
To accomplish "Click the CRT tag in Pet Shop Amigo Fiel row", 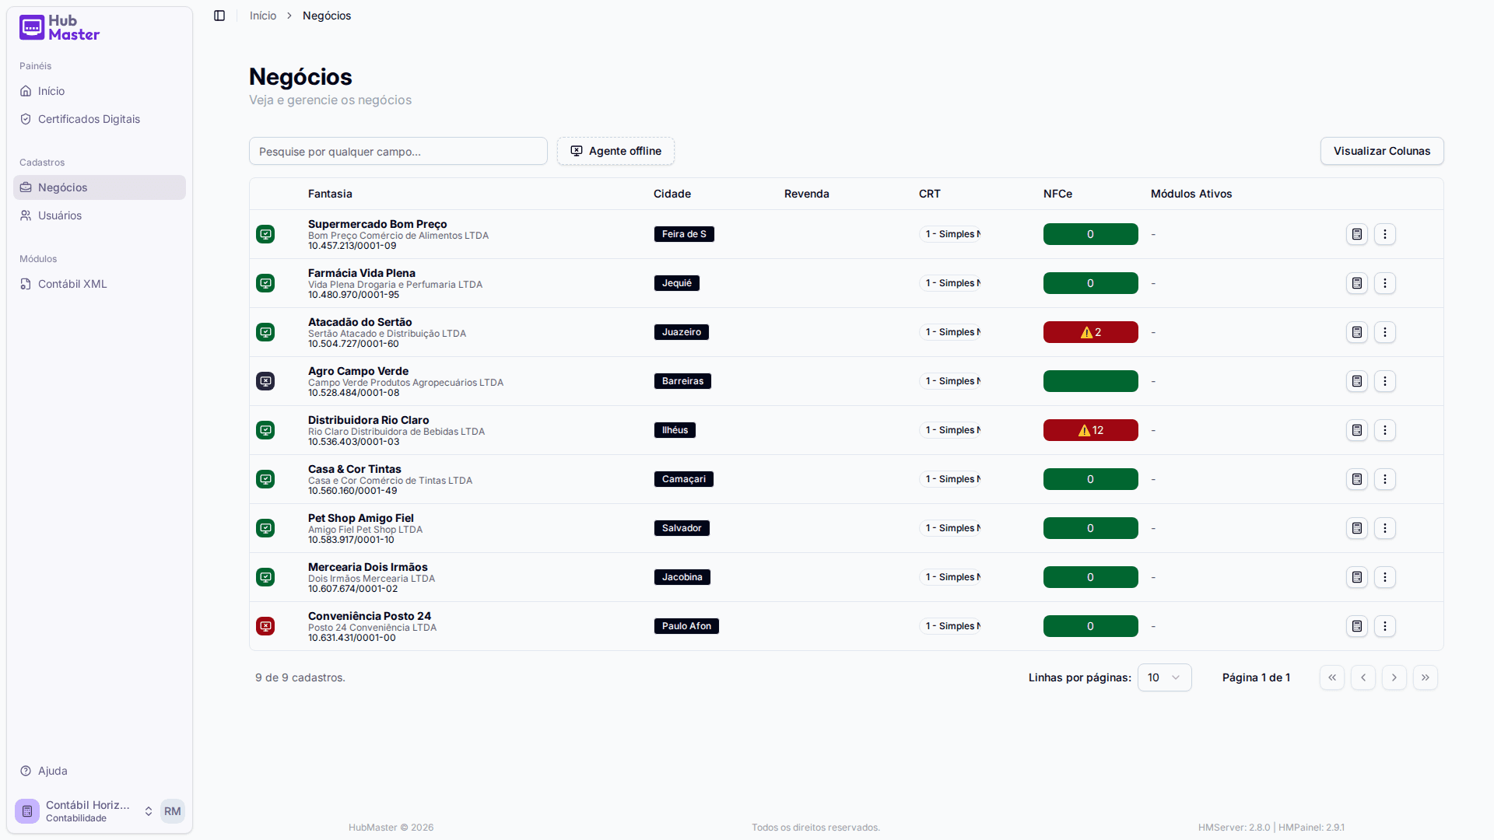I will pyautogui.click(x=950, y=528).
